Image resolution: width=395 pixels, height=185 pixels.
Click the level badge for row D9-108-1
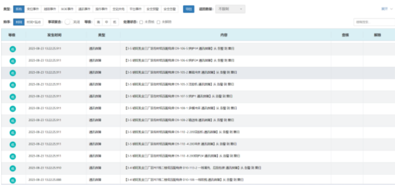coord(13,108)
